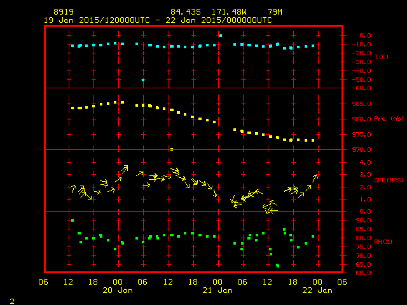This screenshot has height=305, width=407.
Task: Click the 20 Jan date label
Action: (x=118, y=290)
